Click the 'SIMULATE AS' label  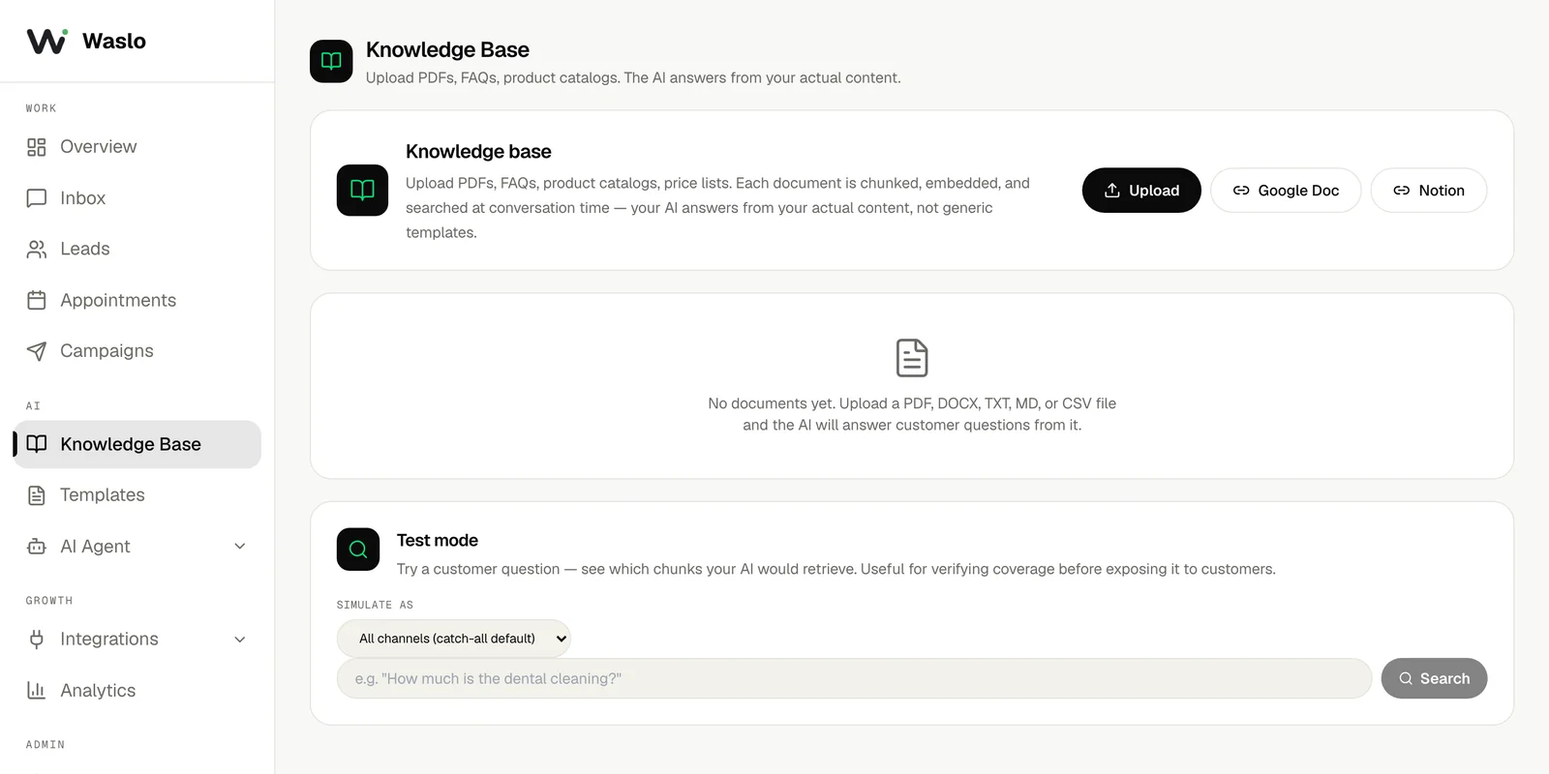point(375,605)
